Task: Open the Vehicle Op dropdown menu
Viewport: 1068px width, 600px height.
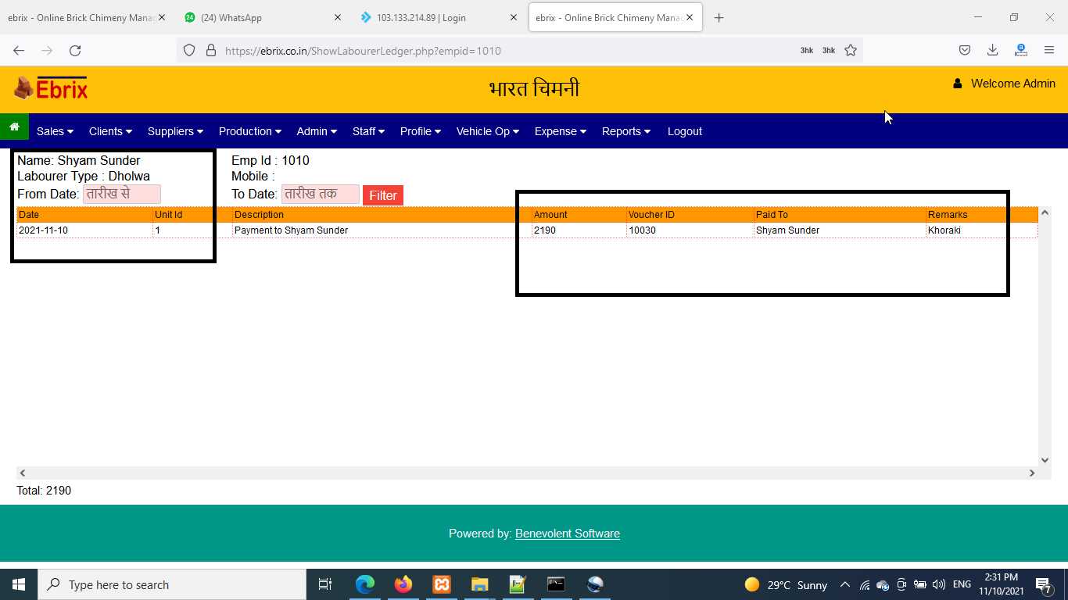Action: pyautogui.click(x=488, y=131)
